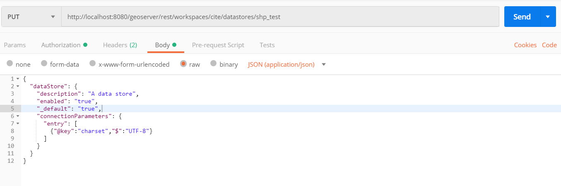Image resolution: width=561 pixels, height=186 pixels.
Task: Open the Send options dropdown arrow
Action: 548,17
